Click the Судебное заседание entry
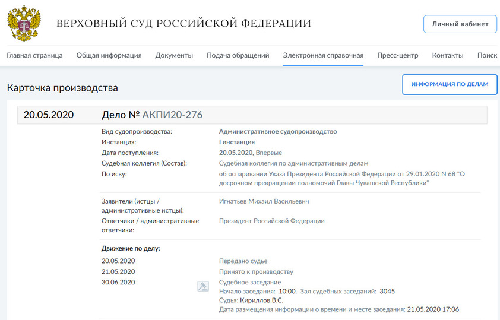500x320 pixels. click(x=249, y=283)
